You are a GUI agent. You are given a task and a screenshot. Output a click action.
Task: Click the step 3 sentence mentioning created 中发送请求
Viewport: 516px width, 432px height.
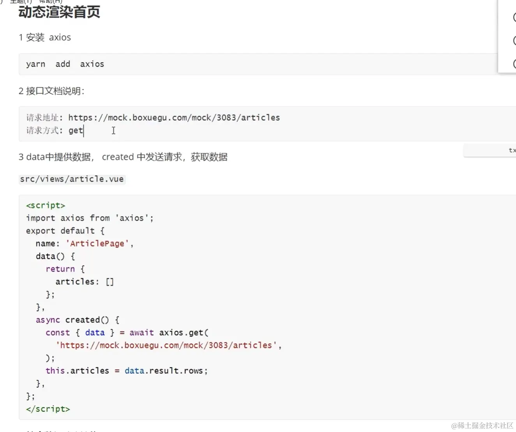123,157
